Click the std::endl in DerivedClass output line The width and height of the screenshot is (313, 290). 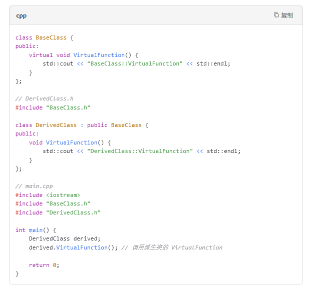(223, 151)
